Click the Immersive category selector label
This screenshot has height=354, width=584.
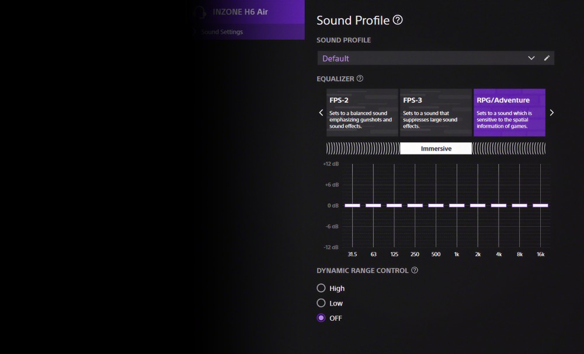436,149
